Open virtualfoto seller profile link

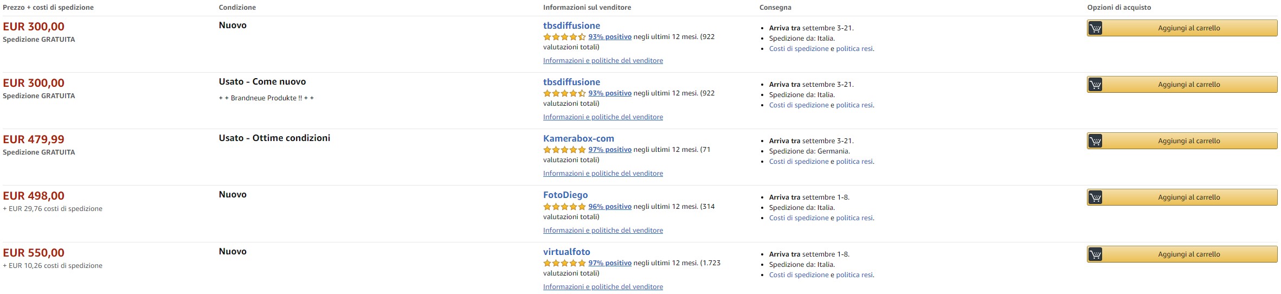[567, 252]
